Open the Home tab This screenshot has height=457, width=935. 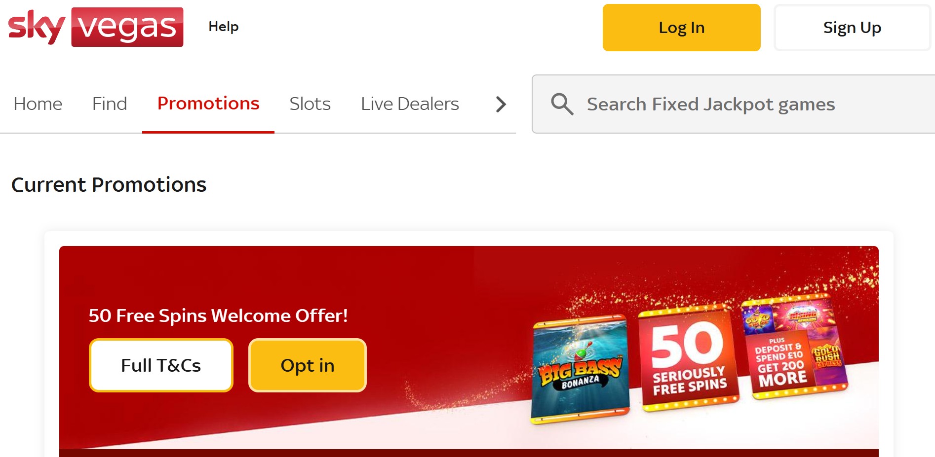pos(38,104)
